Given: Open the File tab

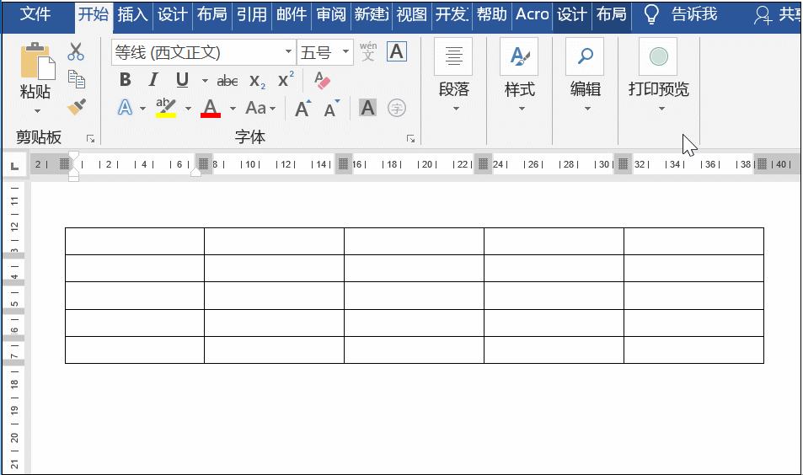Looking at the screenshot, I should (35, 14).
